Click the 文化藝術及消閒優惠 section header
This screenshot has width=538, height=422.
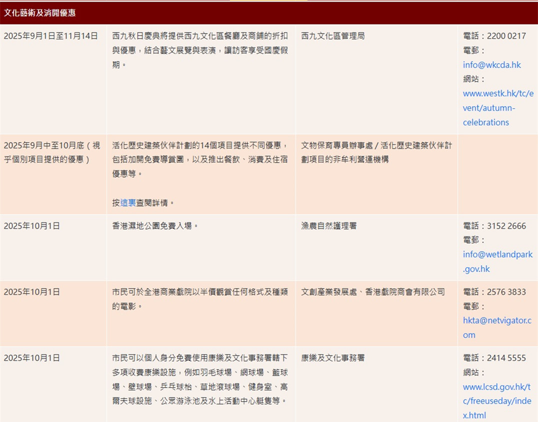pos(40,13)
